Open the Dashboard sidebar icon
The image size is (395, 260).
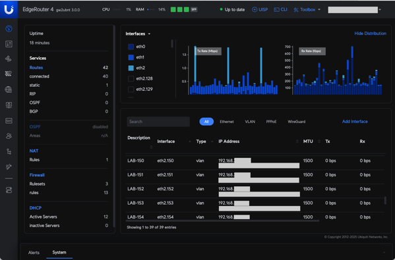(9, 29)
